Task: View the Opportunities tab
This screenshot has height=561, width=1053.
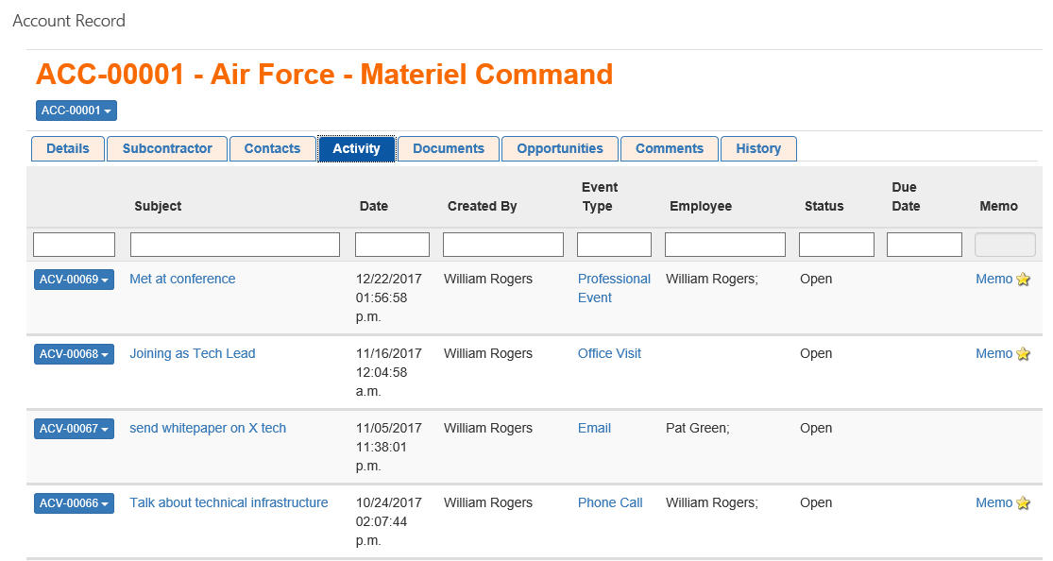Action: click(x=560, y=148)
